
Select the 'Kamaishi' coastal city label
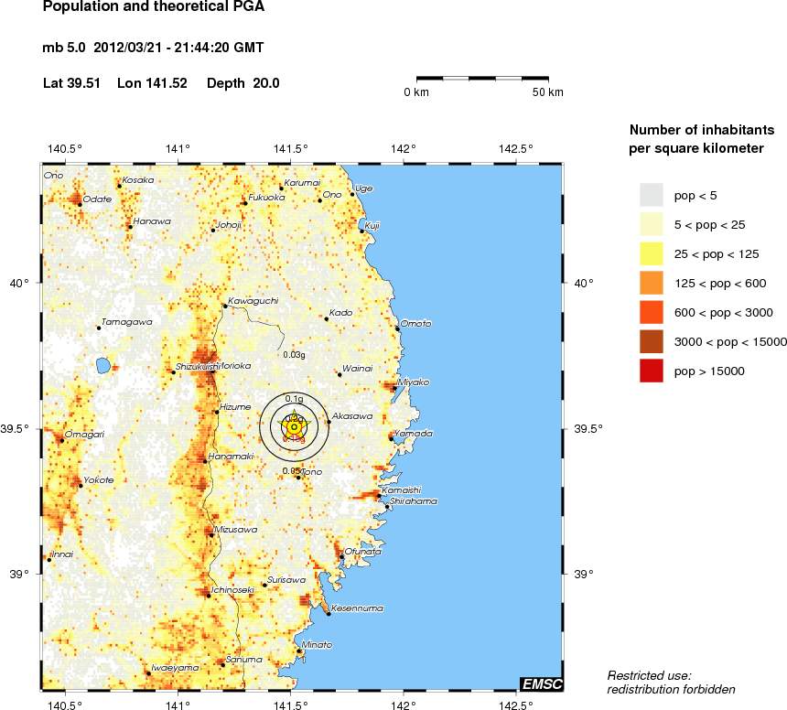point(402,490)
